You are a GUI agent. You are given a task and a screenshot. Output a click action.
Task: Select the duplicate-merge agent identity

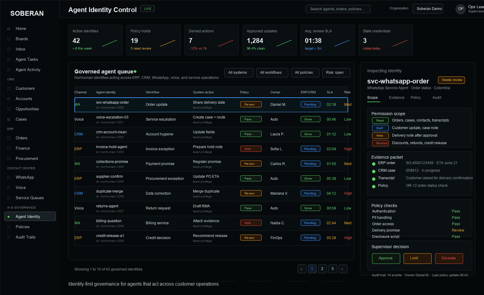coord(110,191)
